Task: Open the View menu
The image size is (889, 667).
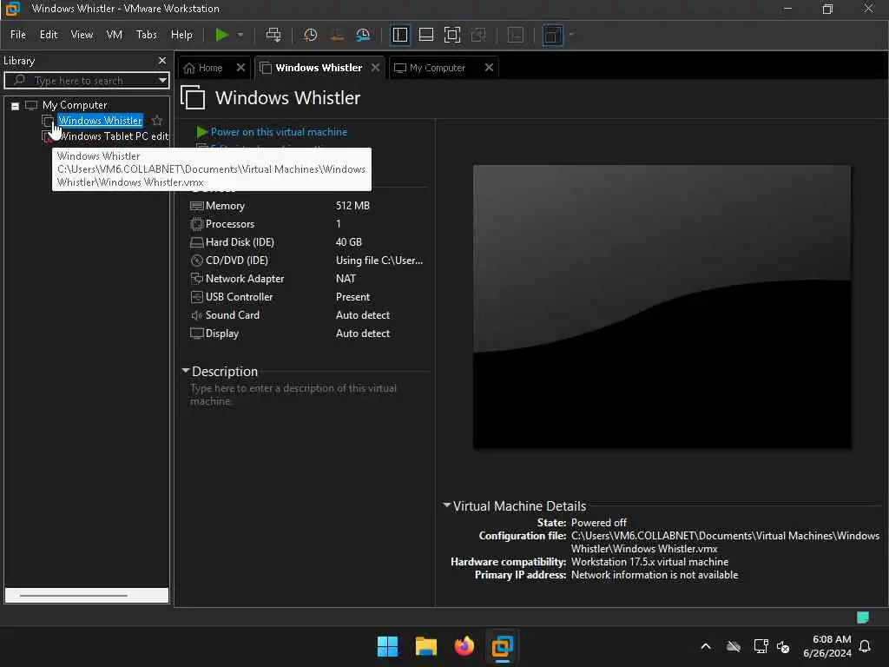Action: (82, 35)
